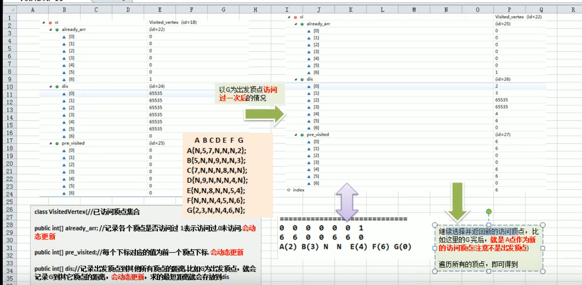Click red square icon beside left 'vi' node
Screen dimensions: 582x285
pyautogui.click(x=50, y=23)
